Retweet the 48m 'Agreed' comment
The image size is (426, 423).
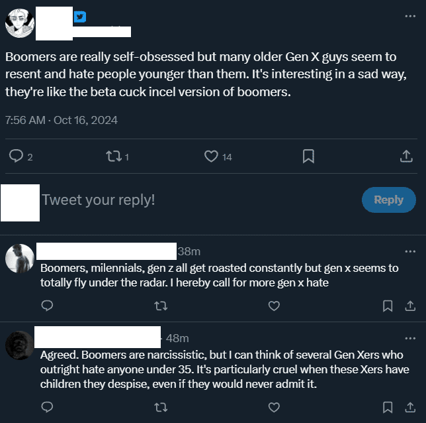[x=160, y=406]
